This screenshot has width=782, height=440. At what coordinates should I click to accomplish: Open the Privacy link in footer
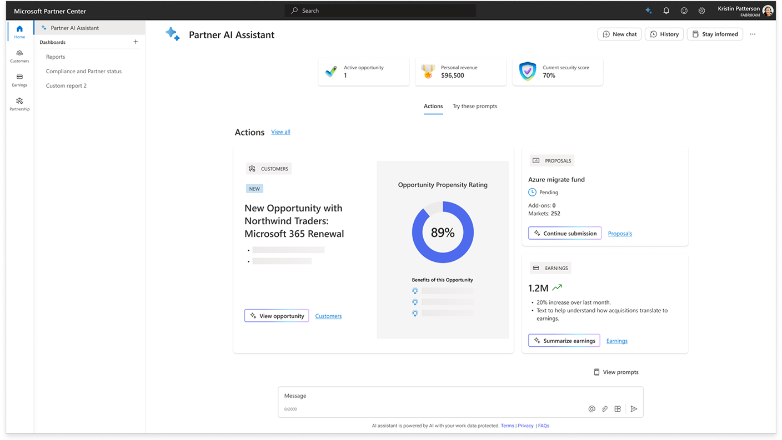pos(525,426)
